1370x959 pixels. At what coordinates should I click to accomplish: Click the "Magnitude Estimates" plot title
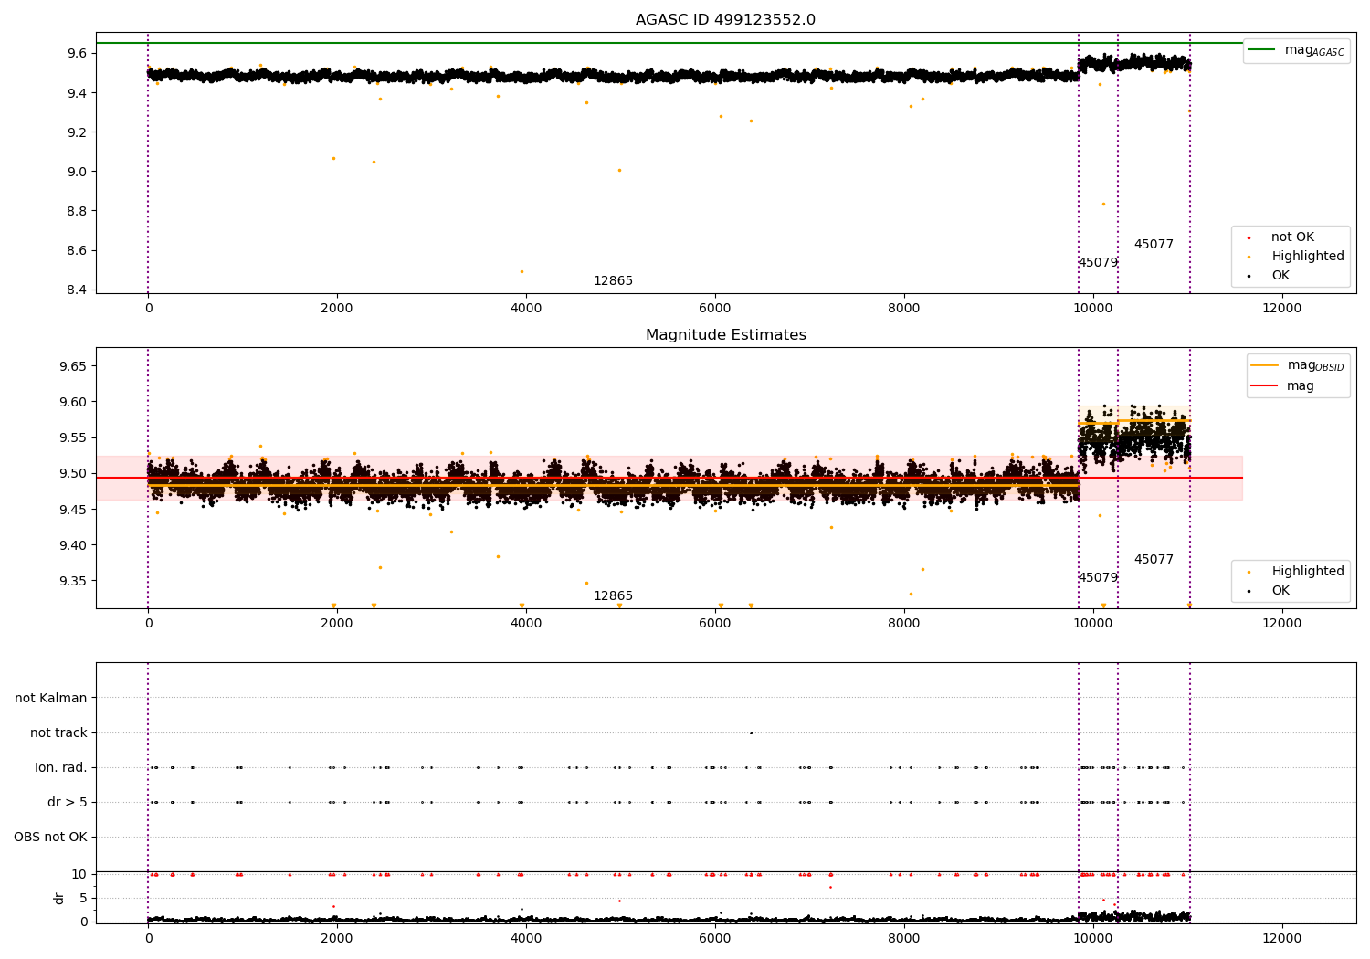725,335
